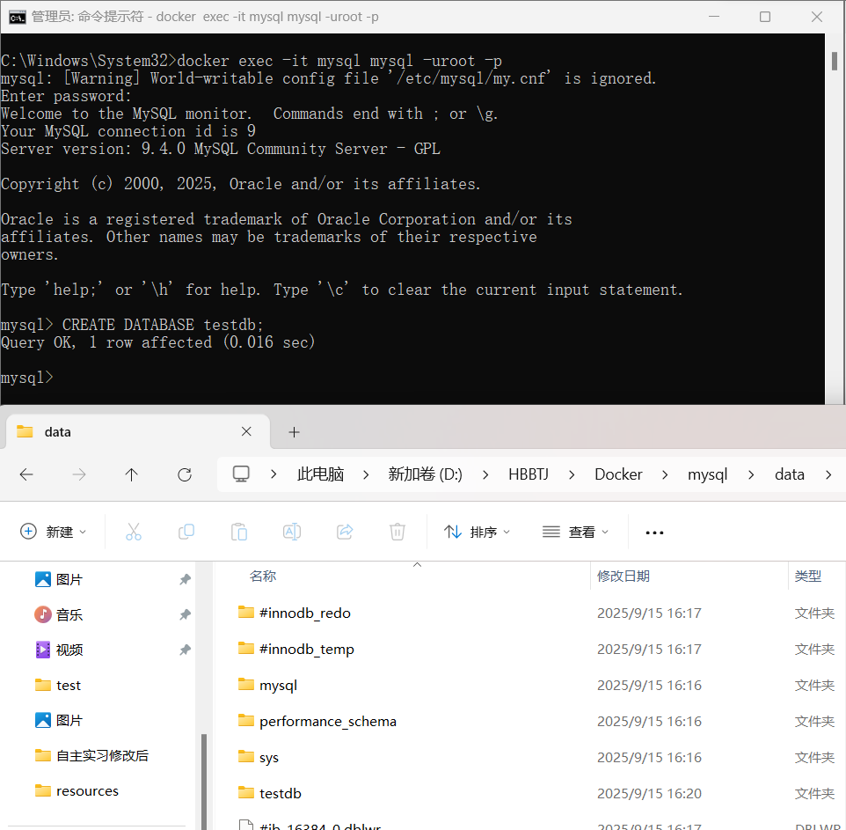Expand the 查看 (View) options dropdown
846x830 pixels.
(575, 532)
